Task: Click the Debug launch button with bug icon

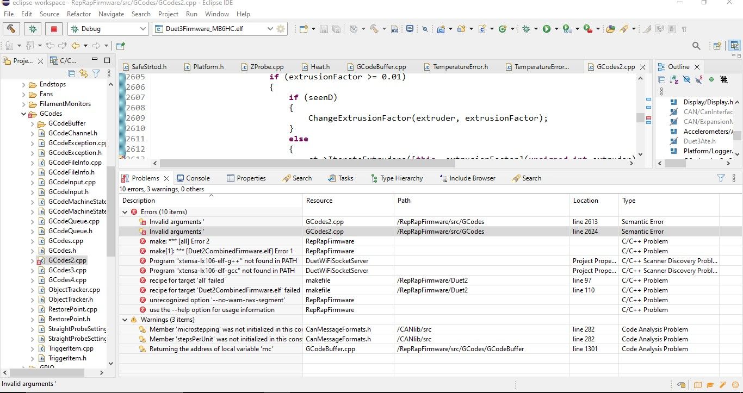Action: click(x=33, y=29)
